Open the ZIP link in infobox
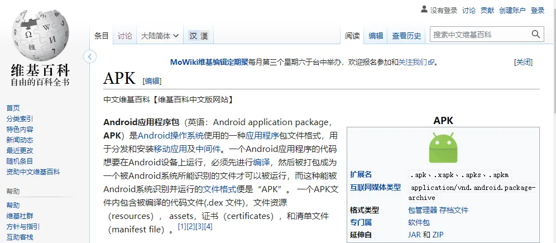 [438, 235]
